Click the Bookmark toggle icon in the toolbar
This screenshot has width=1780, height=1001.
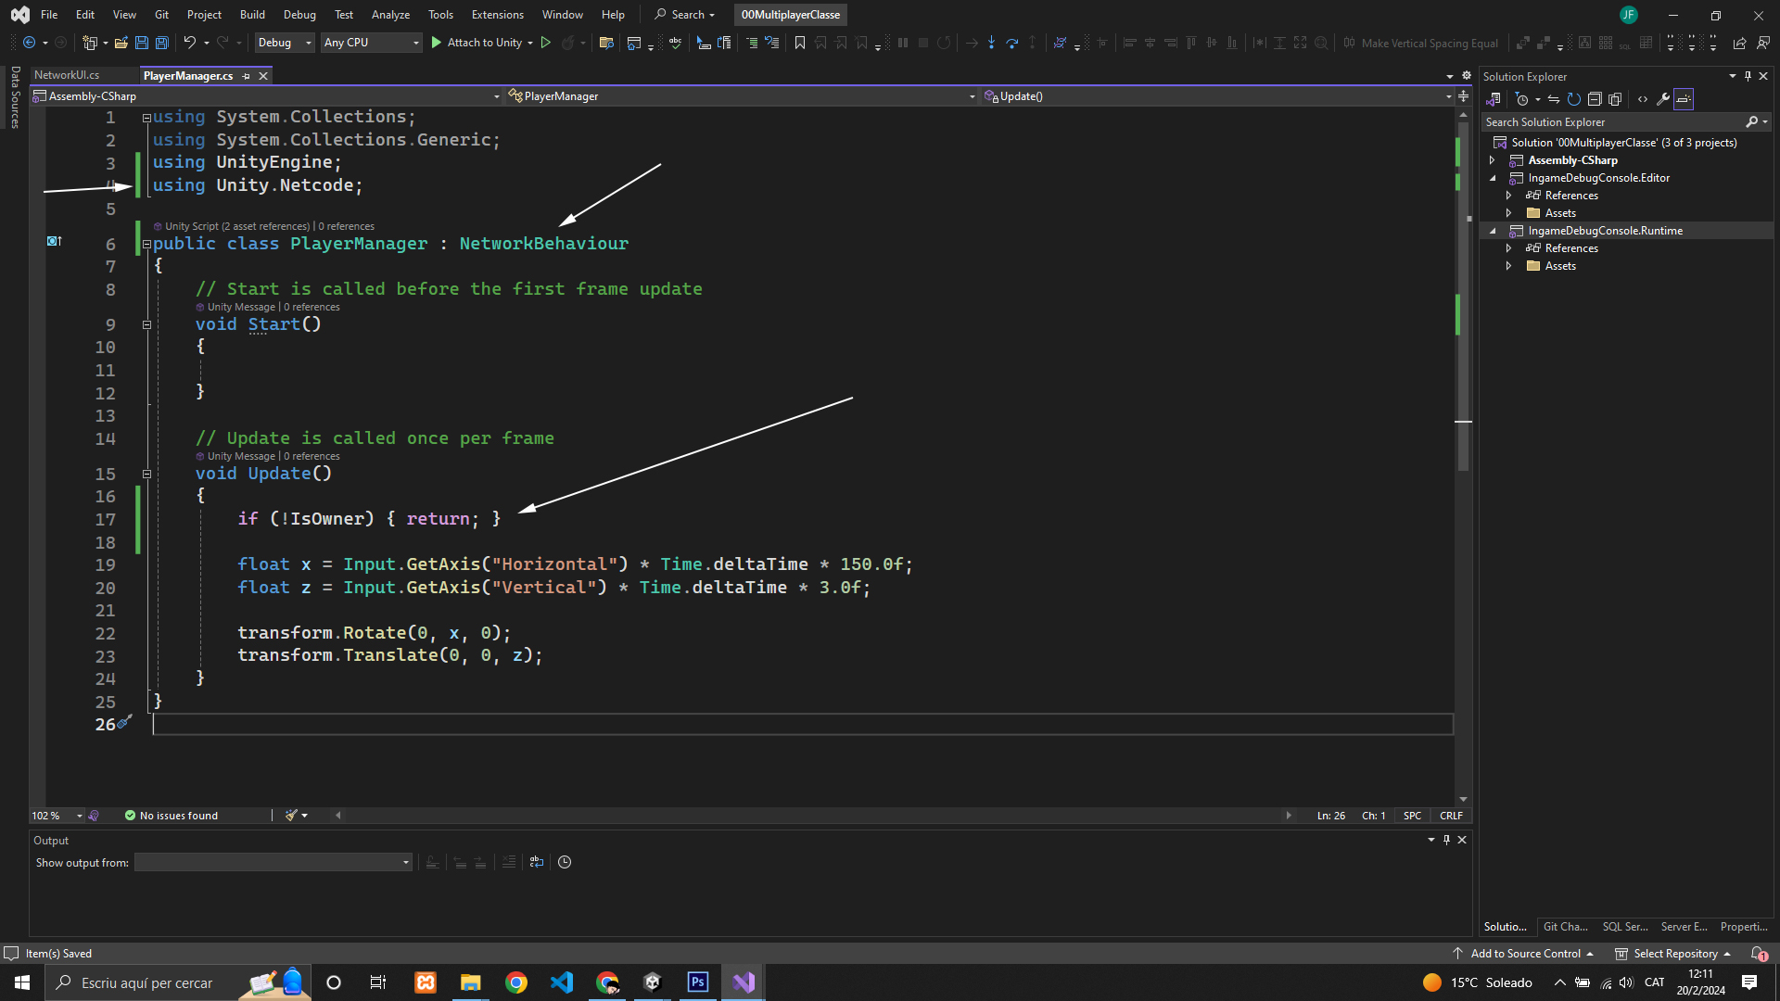click(799, 43)
